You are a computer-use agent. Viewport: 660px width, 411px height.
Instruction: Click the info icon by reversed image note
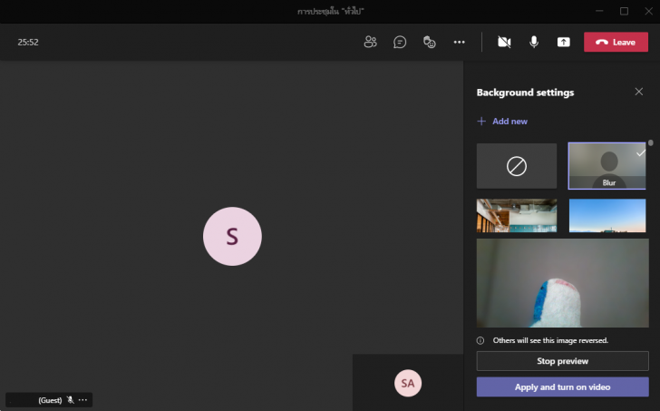coord(480,340)
